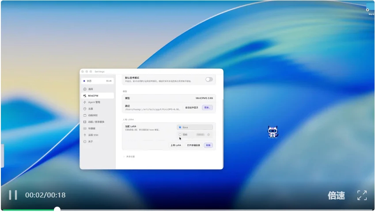Select the MiniCPM sidebar item
The width and height of the screenshot is (375, 212).
pos(98,95)
